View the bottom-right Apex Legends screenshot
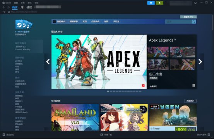 (x=183, y=65)
